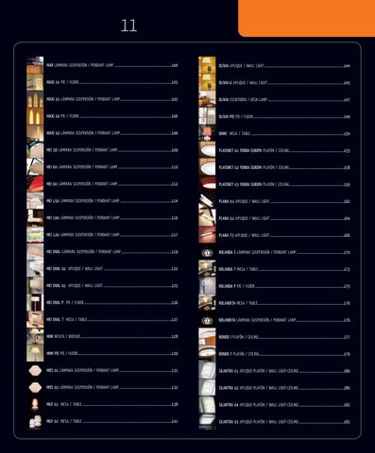Select the red MEI 90 lamp thumbnail
The image size is (375, 453).
click(x=35, y=184)
